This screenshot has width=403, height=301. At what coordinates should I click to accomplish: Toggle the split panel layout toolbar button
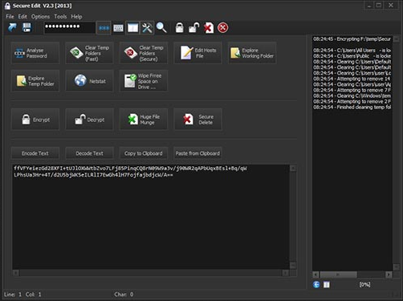click(132, 27)
